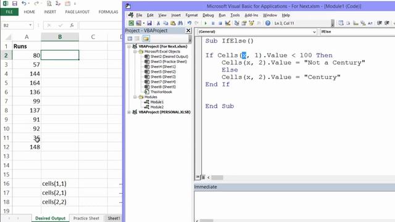
Task: Click the Cut scissors icon in VBA toolbar
Action: pos(158,23)
